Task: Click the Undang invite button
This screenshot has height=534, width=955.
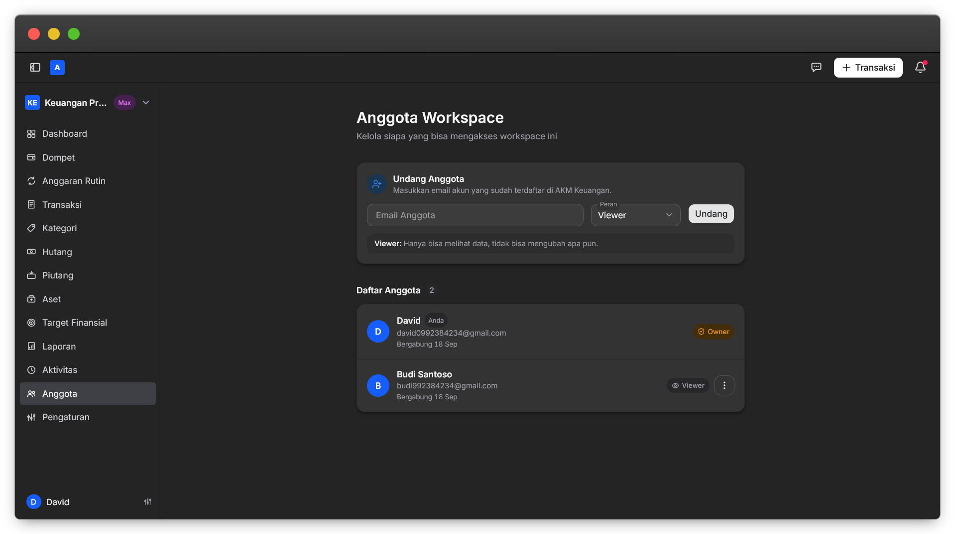Action: pos(711,214)
